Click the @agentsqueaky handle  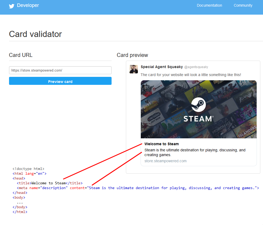click(196, 67)
